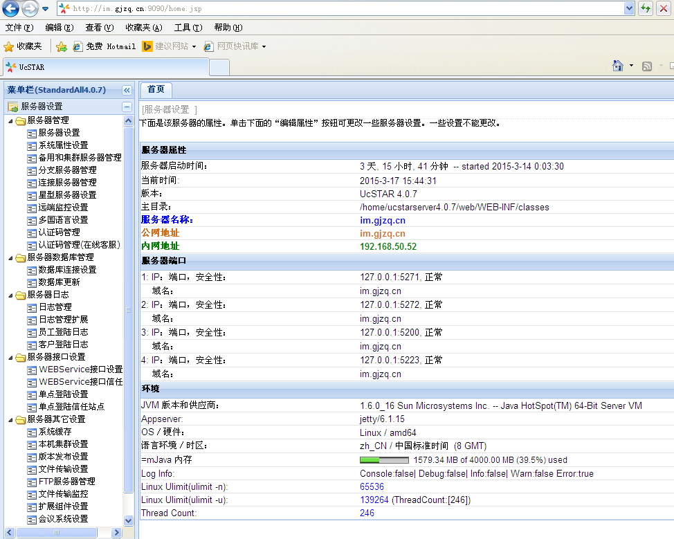
Task: Click the 65536 ulimit -n value
Action: [x=372, y=487]
